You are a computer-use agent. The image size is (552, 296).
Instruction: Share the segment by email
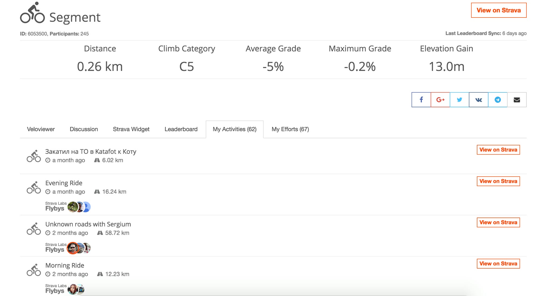pos(517,100)
